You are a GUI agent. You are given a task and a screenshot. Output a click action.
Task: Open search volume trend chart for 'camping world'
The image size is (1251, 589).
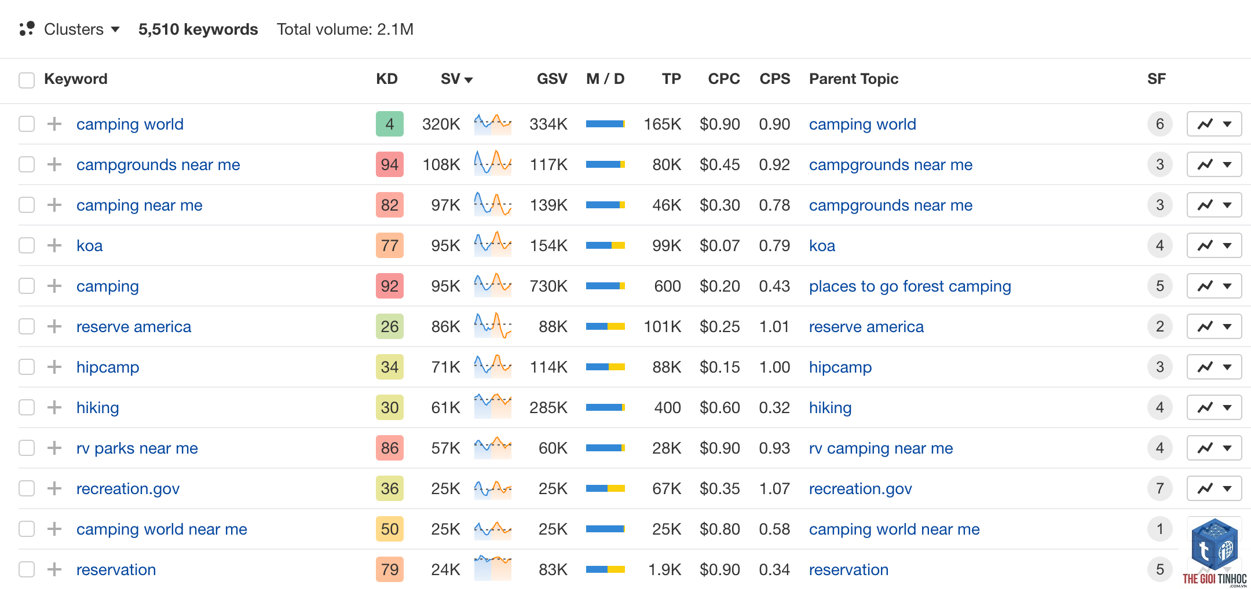(x=493, y=124)
